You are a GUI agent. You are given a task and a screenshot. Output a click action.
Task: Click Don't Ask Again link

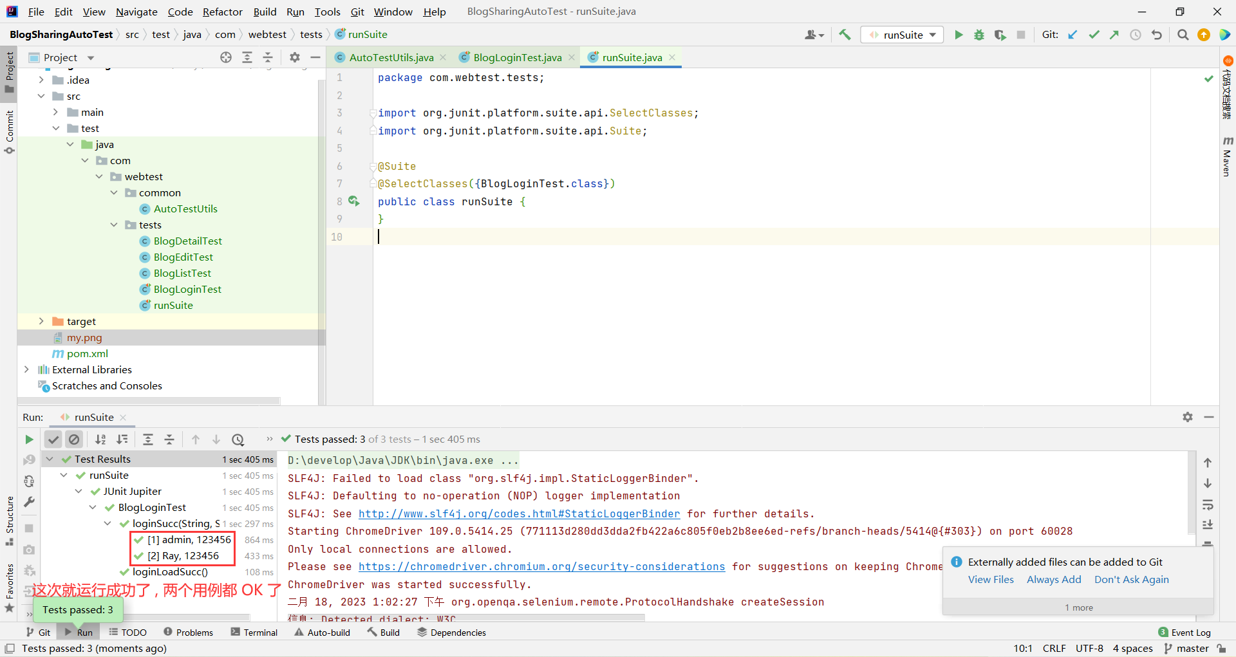(x=1131, y=579)
